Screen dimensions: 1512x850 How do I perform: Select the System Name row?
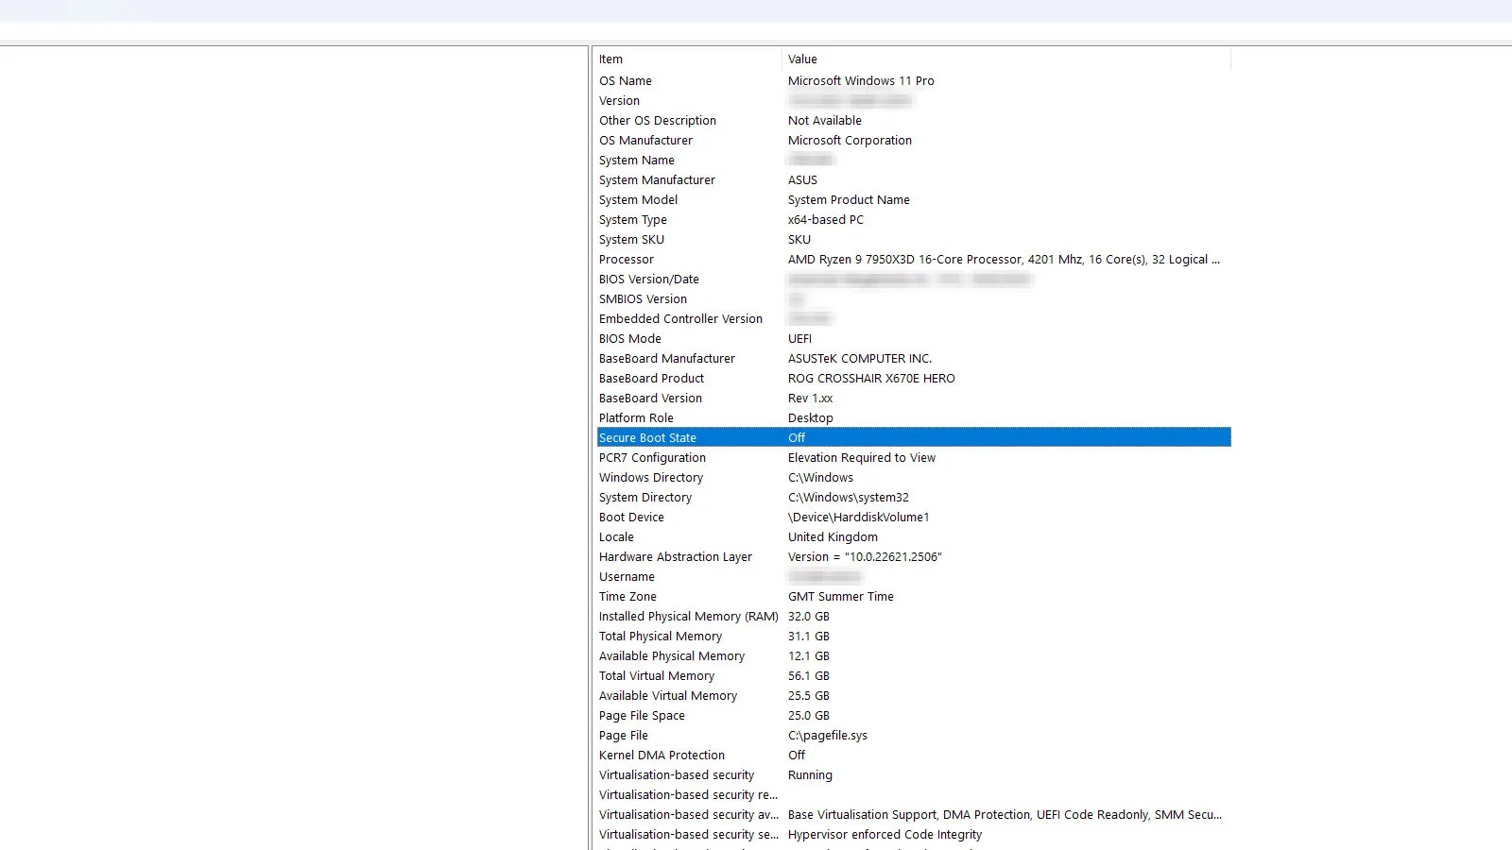coord(914,160)
